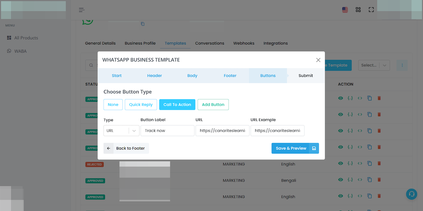This screenshot has height=211, width=423.
Task: Focus the Button Label field "Track now"
Action: point(167,131)
